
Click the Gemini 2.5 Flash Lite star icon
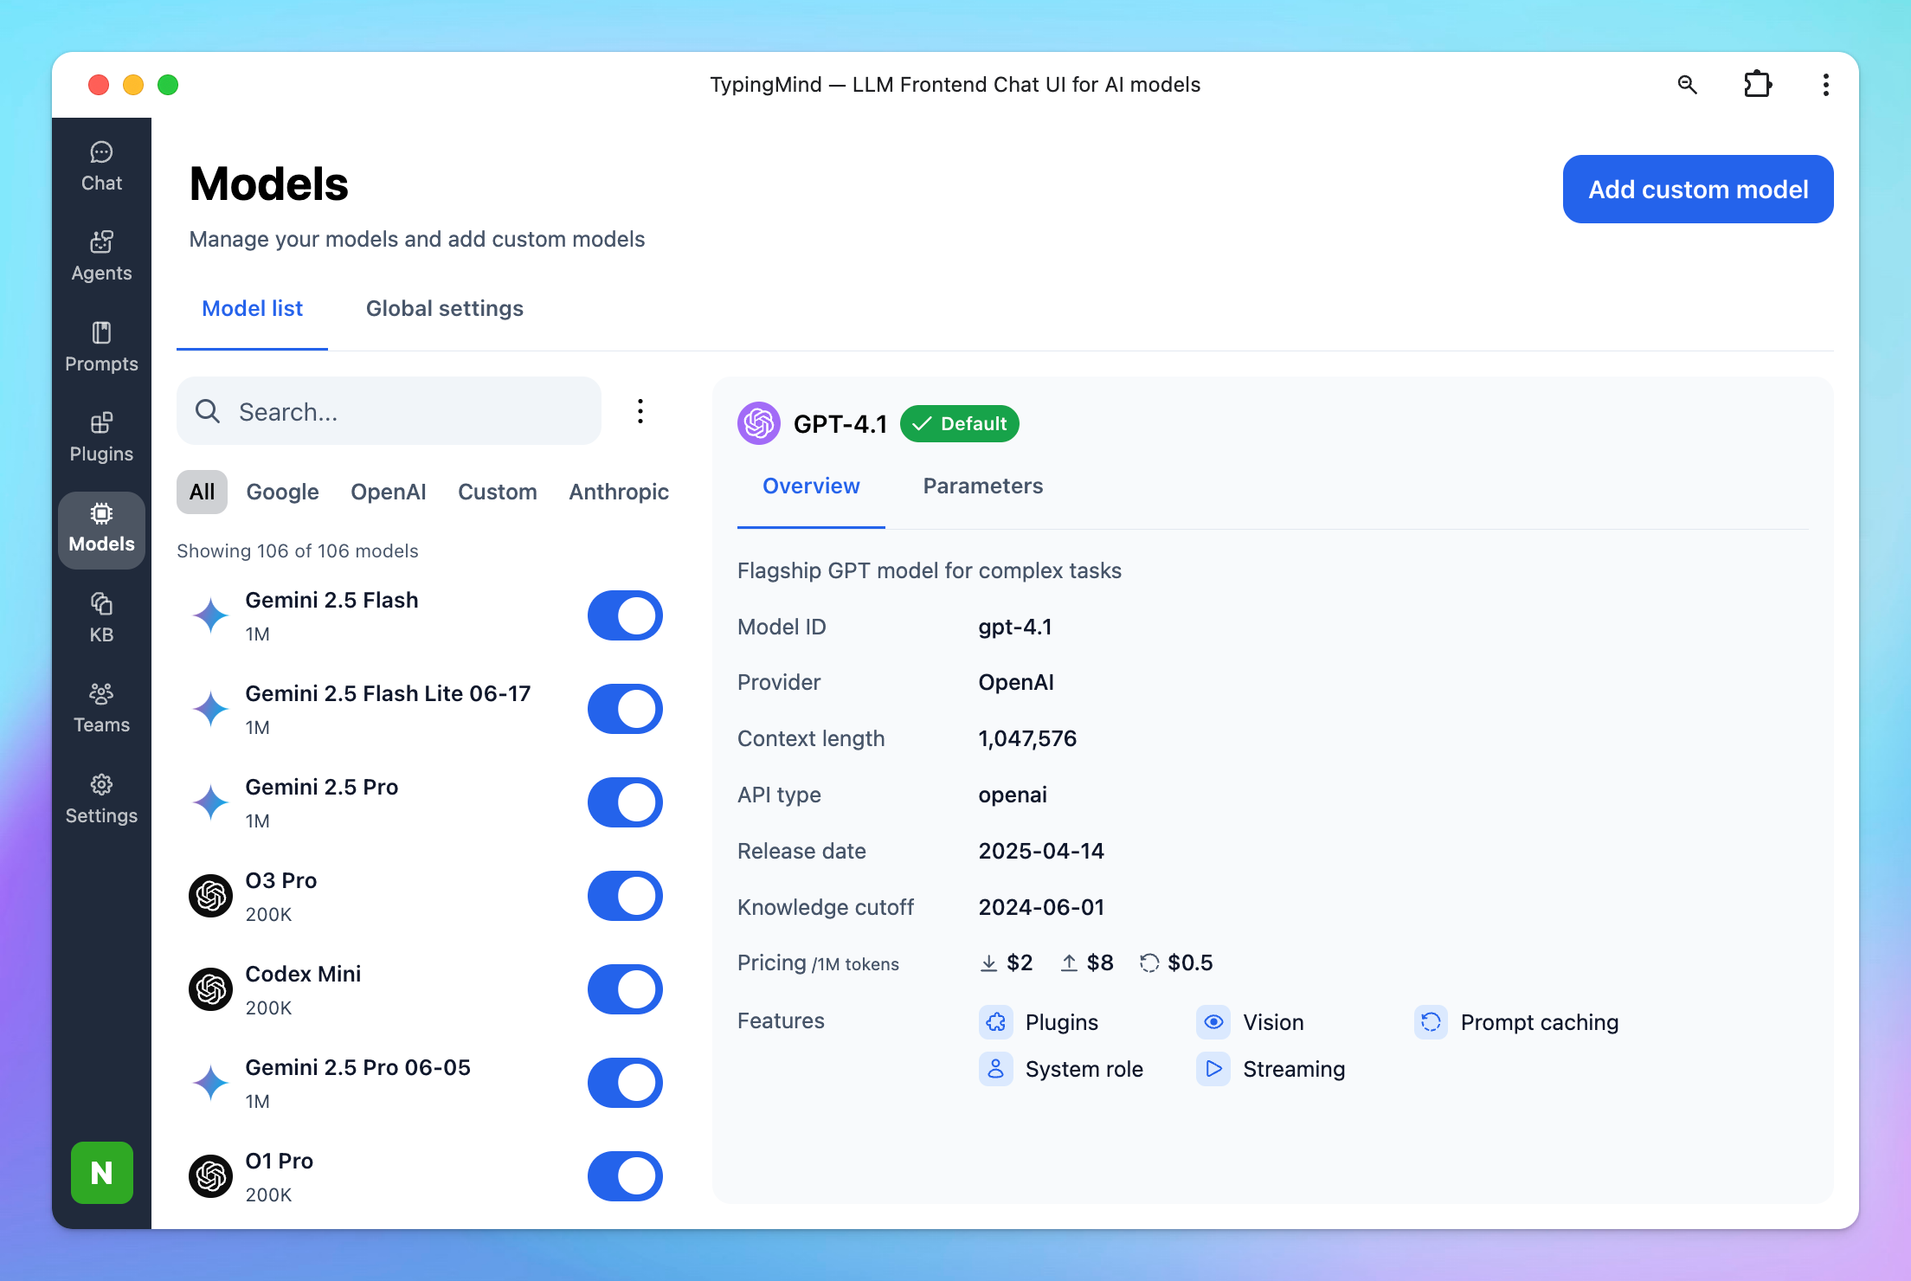[x=210, y=709]
